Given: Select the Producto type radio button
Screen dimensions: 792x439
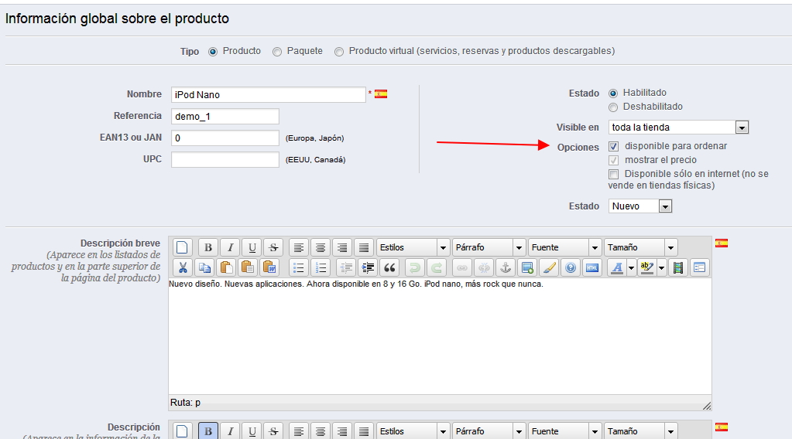Looking at the screenshot, I should 213,52.
